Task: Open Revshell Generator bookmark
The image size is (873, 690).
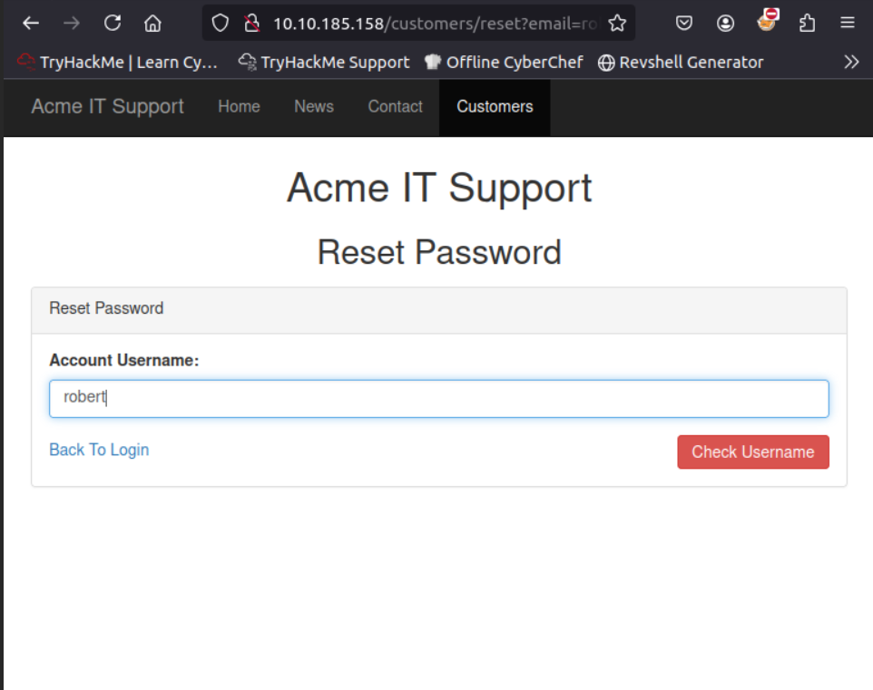Action: click(x=681, y=62)
